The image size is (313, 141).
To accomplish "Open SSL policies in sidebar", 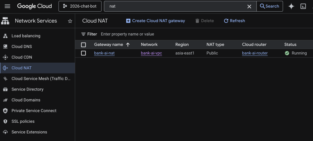I will tap(38, 121).
